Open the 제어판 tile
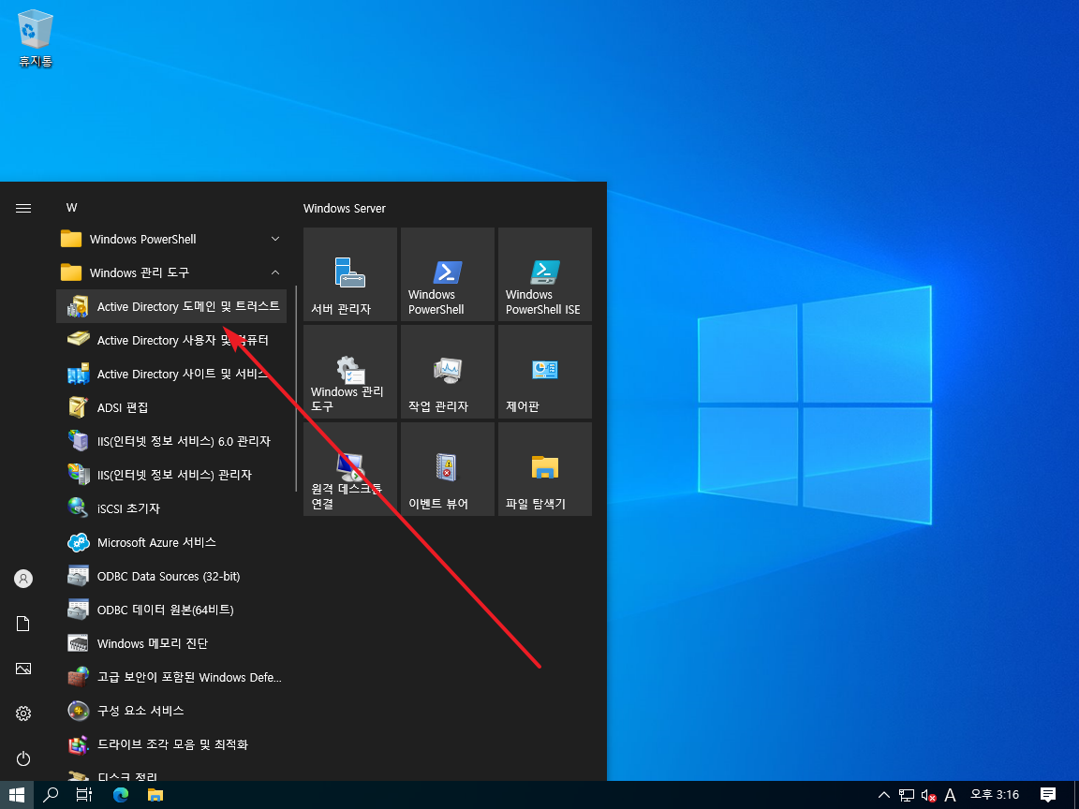This screenshot has width=1079, height=809. pos(545,372)
